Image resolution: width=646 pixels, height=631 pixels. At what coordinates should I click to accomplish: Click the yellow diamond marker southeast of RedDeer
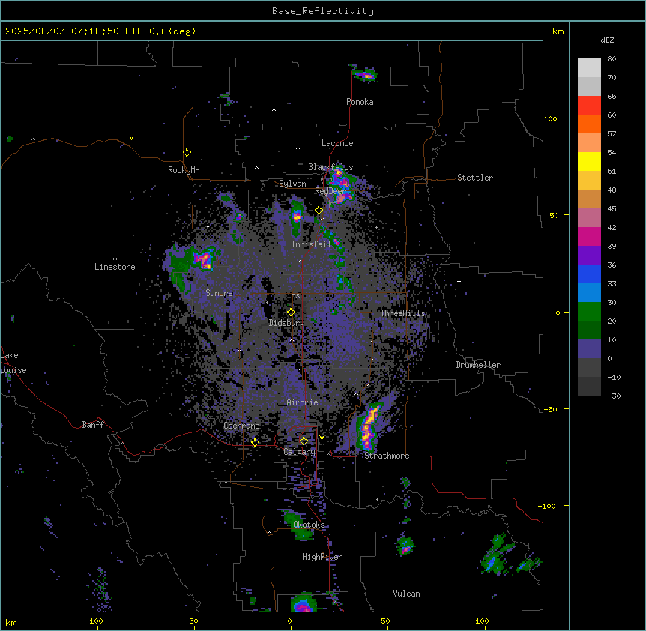(319, 211)
